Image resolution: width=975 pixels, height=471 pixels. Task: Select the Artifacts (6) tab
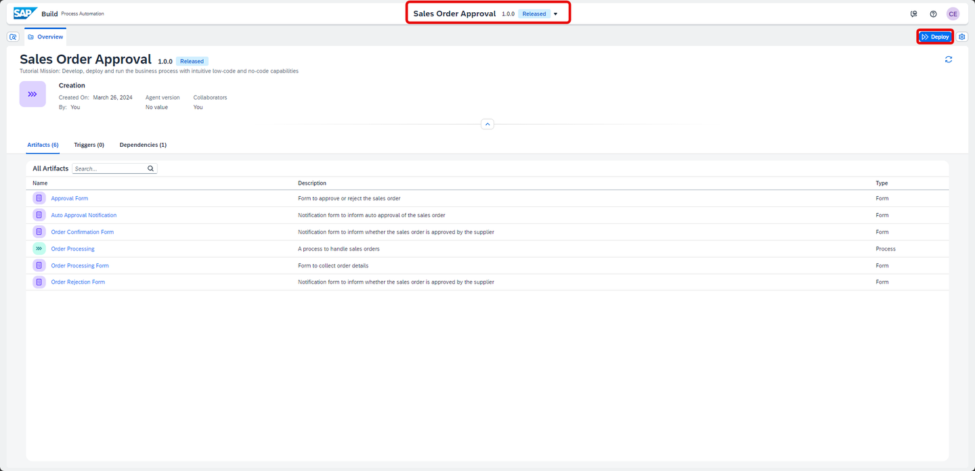(43, 145)
